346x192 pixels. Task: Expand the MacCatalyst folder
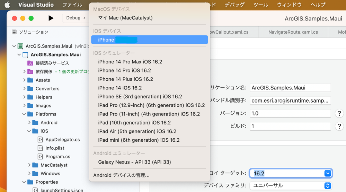29,165
